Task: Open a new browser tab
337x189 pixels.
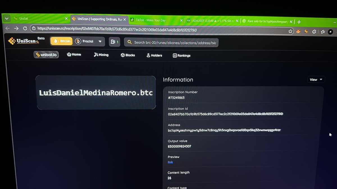Action: coord(299,22)
